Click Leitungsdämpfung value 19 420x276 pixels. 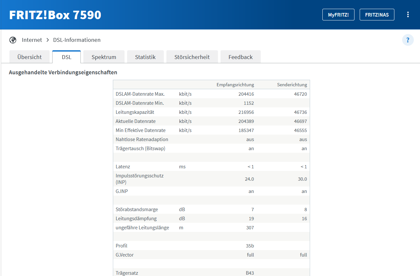click(251, 219)
